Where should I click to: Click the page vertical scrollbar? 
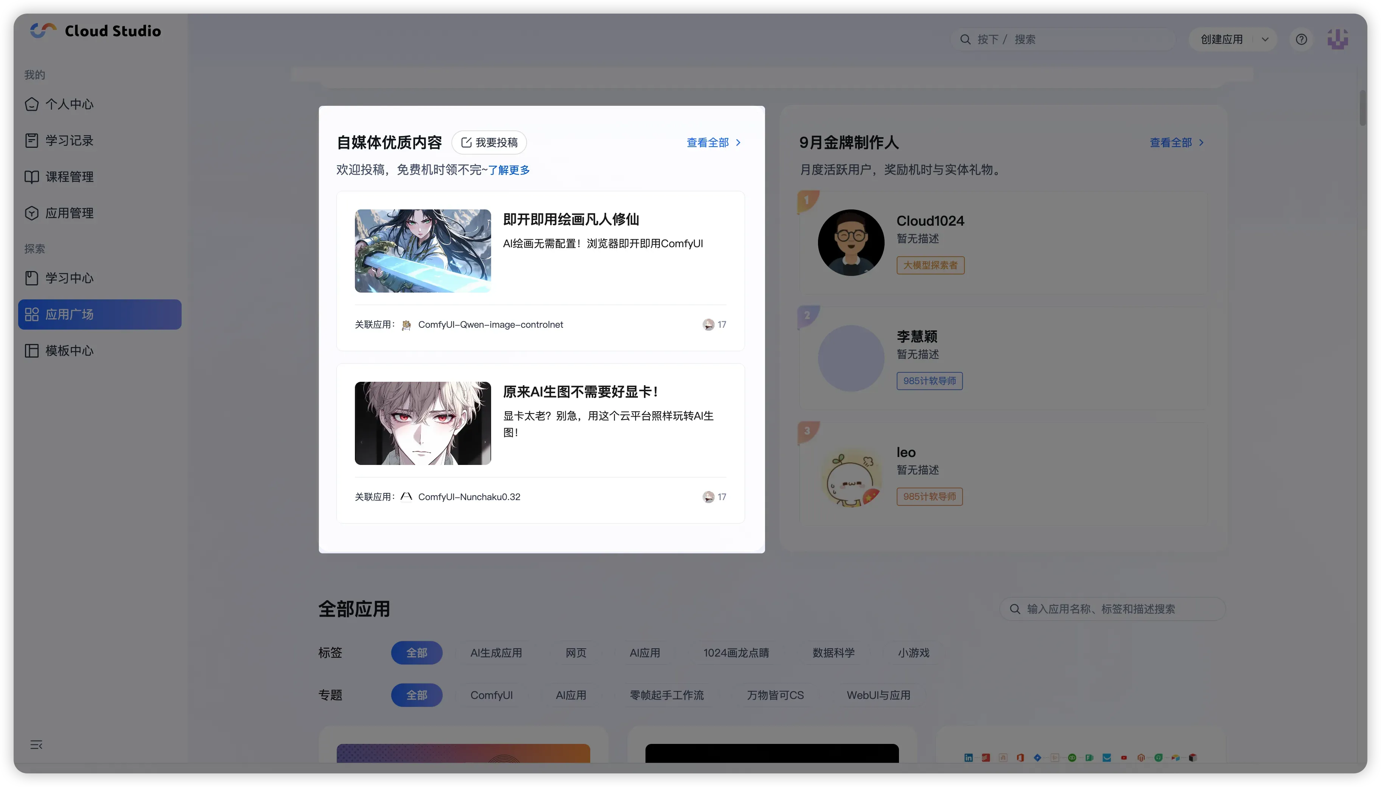[1362, 108]
